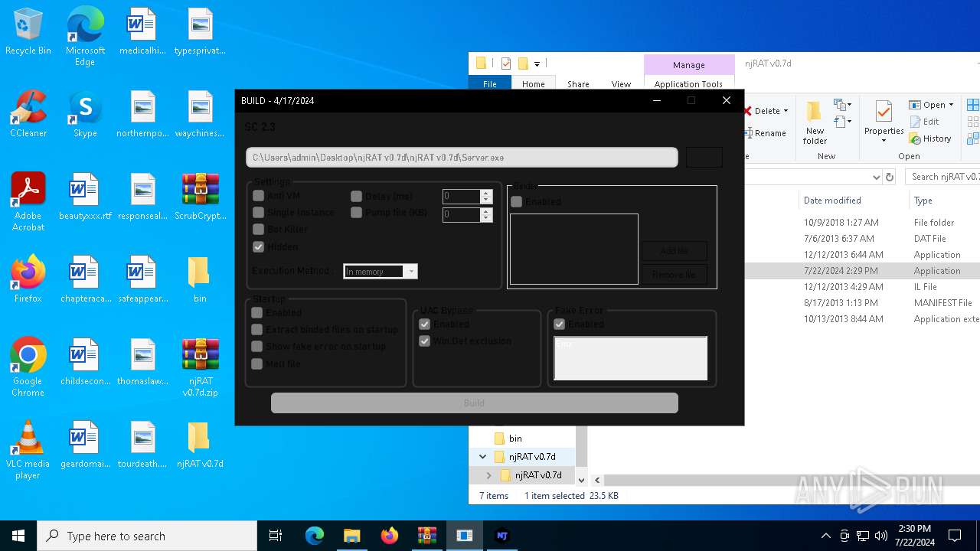The image size is (980, 551).
Task: Open File Explorer from the taskbar
Action: coord(351,536)
